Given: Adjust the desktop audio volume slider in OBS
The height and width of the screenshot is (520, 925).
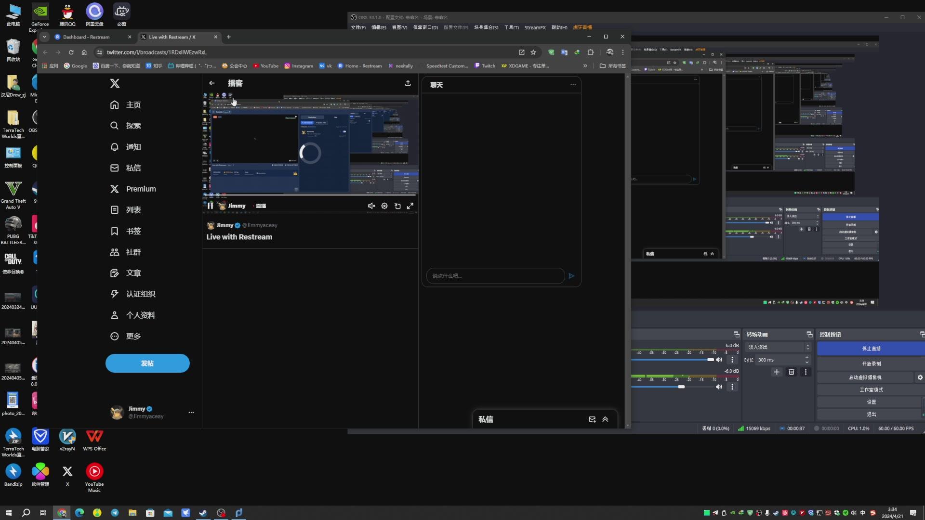Looking at the screenshot, I should 694,360.
